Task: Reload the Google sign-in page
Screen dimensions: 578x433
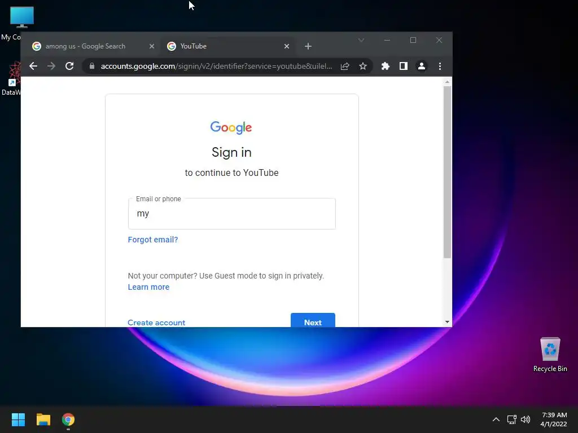Action: 69,67
